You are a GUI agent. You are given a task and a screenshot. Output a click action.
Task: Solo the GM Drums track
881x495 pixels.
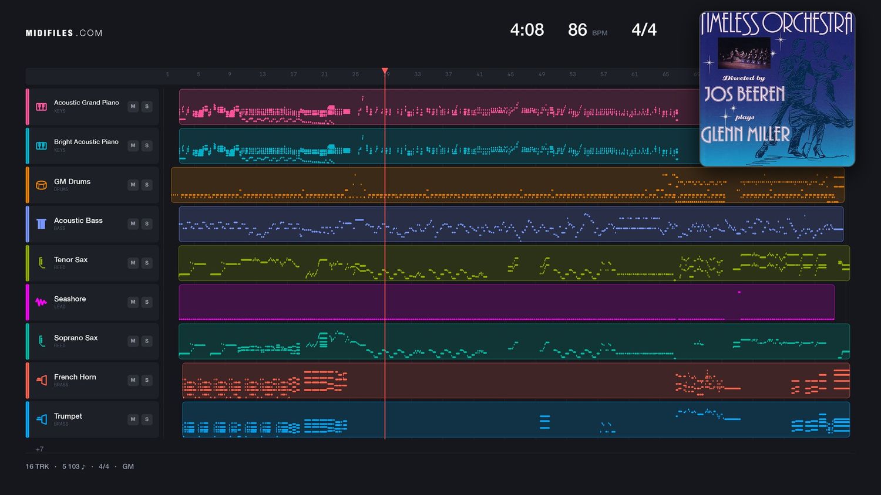147,185
